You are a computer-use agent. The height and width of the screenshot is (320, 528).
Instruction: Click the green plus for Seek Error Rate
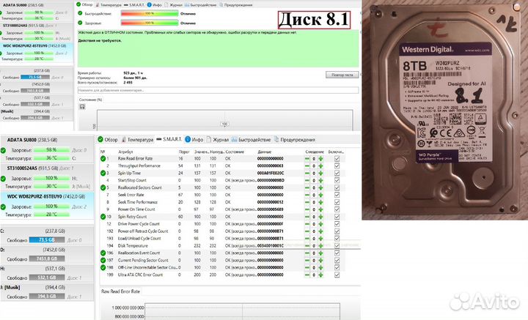click(320, 195)
